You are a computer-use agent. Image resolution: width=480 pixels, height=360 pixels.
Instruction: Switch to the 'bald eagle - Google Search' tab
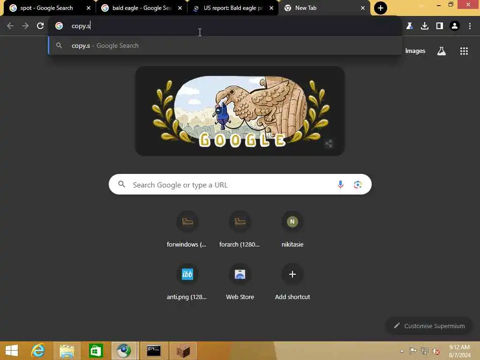(x=142, y=8)
